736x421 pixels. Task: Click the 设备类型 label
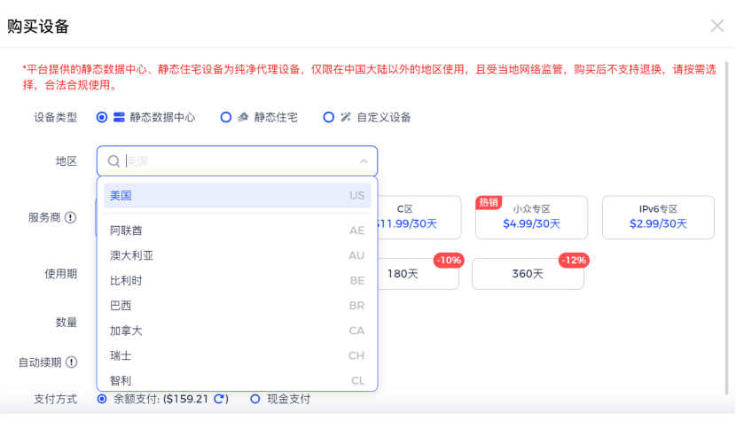click(55, 117)
